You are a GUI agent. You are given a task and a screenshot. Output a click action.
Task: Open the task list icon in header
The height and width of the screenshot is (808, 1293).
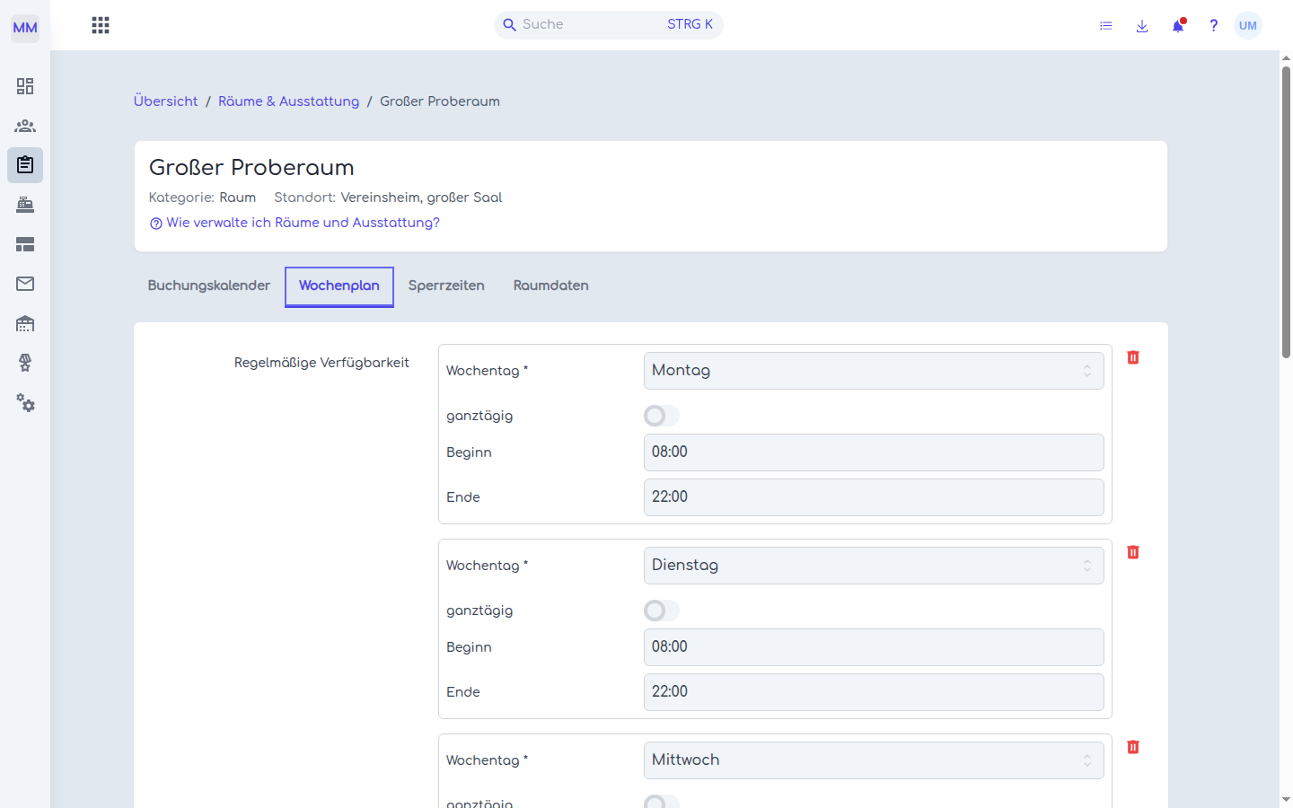[1106, 26]
